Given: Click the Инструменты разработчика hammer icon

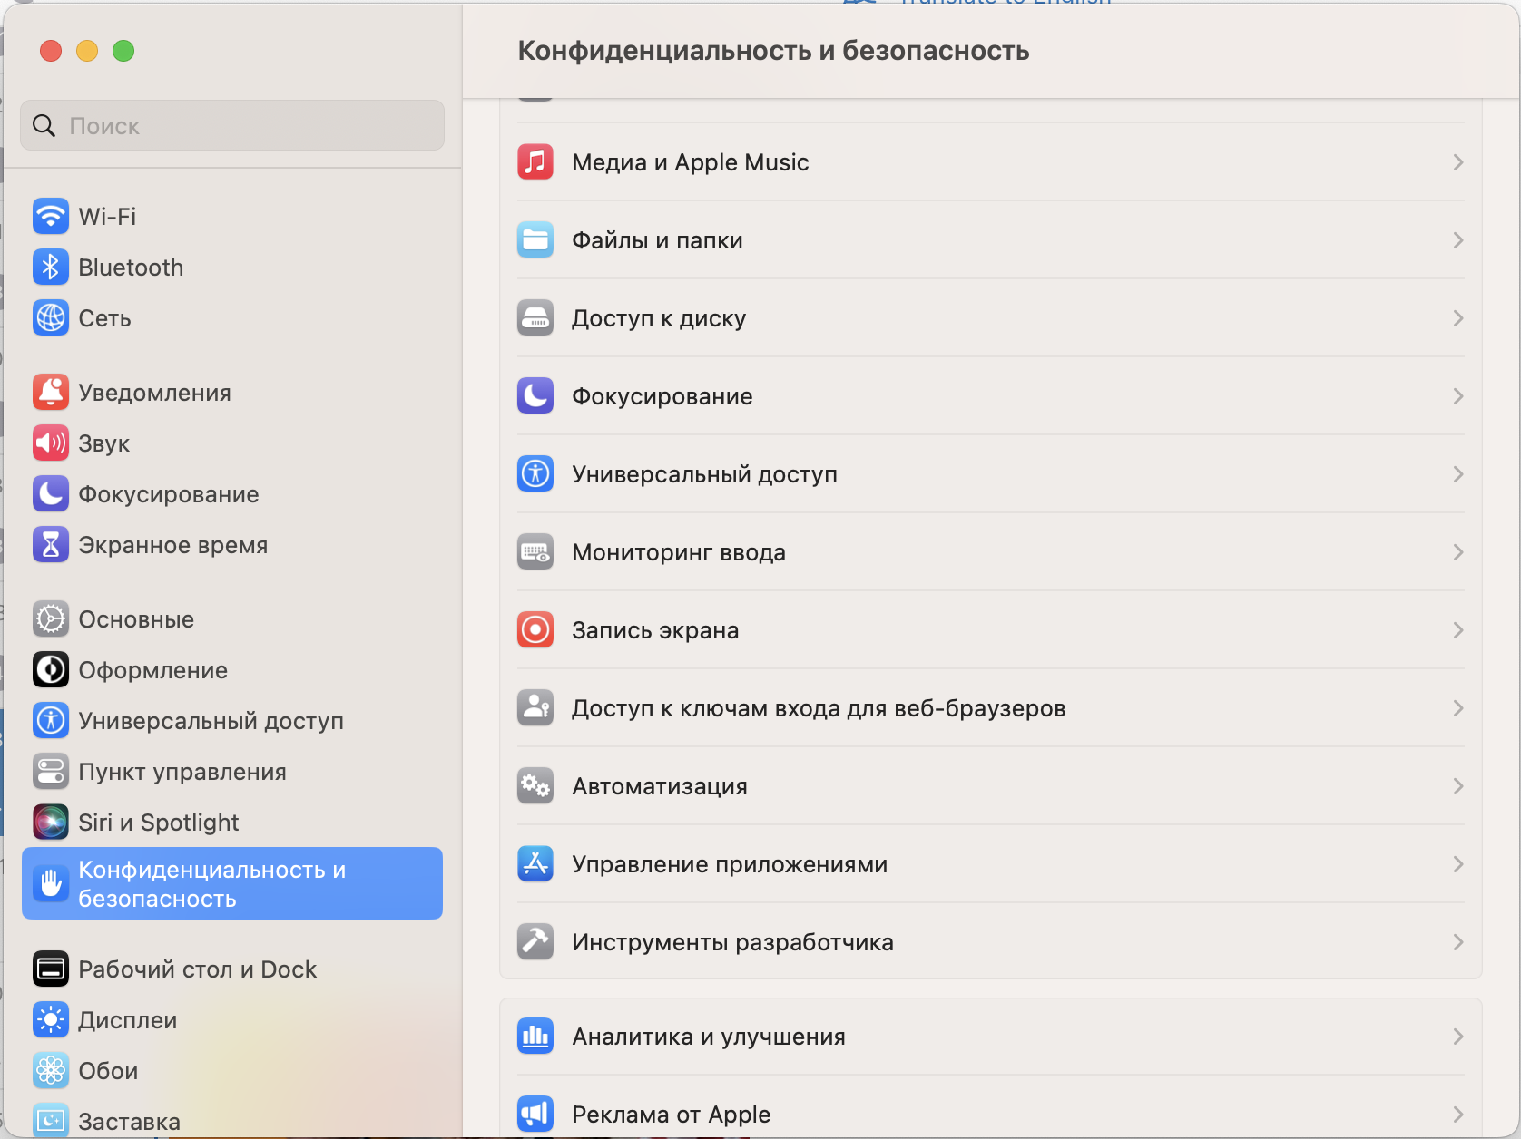Looking at the screenshot, I should pos(535,941).
